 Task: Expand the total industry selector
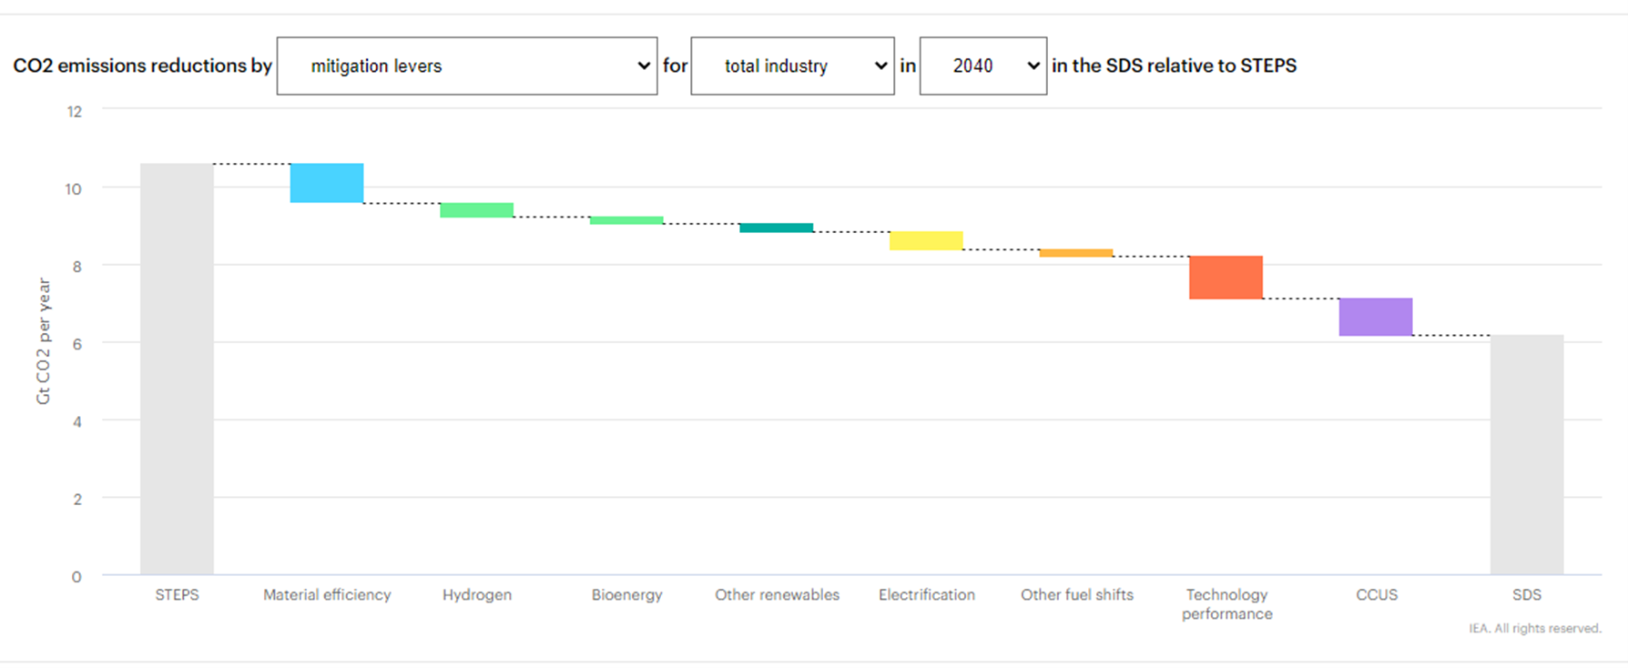point(792,66)
